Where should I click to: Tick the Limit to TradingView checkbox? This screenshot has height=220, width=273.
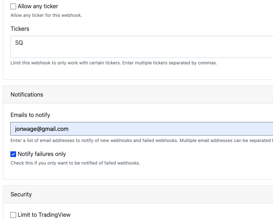13,215
